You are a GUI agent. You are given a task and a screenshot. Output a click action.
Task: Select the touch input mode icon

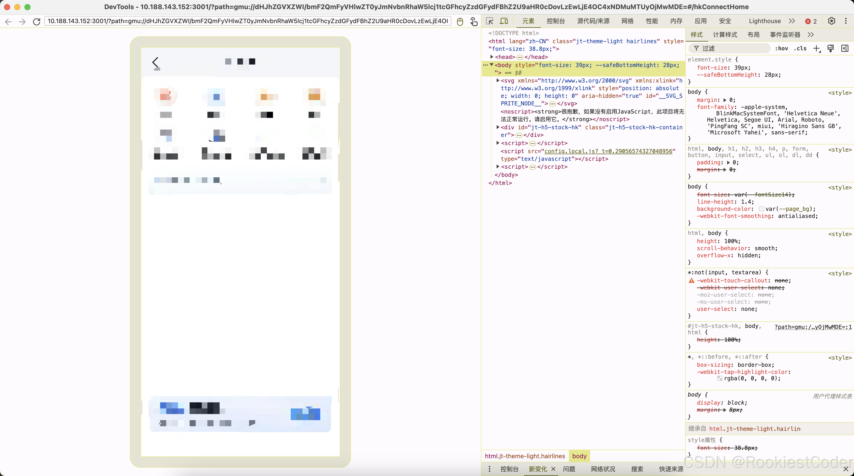point(474,22)
